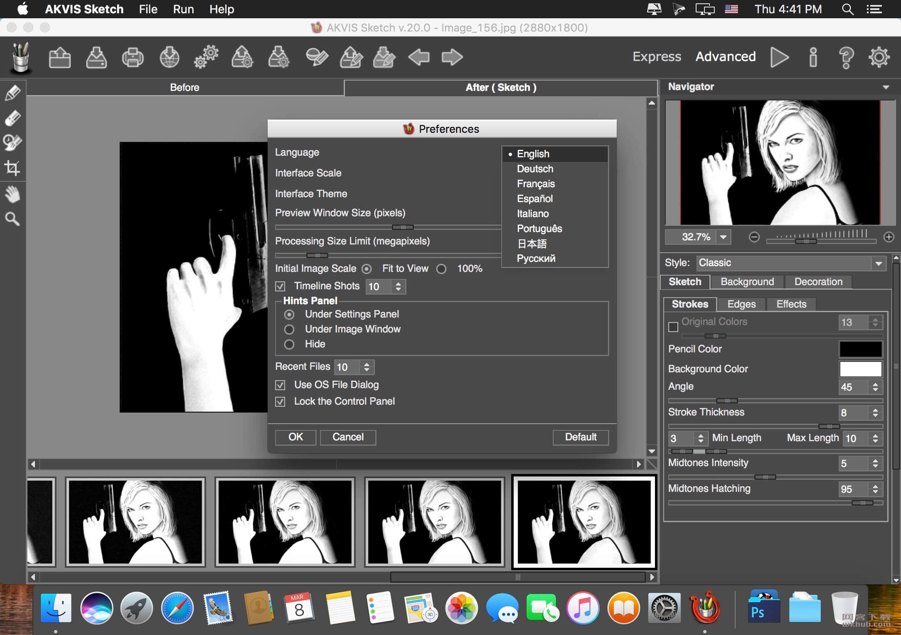
Task: Switch to Advanced mode
Action: point(726,57)
